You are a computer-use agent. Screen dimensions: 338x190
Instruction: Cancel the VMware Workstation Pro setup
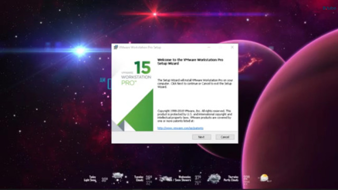pos(225,137)
